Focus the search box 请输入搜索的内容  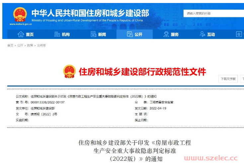[x=214, y=13]
